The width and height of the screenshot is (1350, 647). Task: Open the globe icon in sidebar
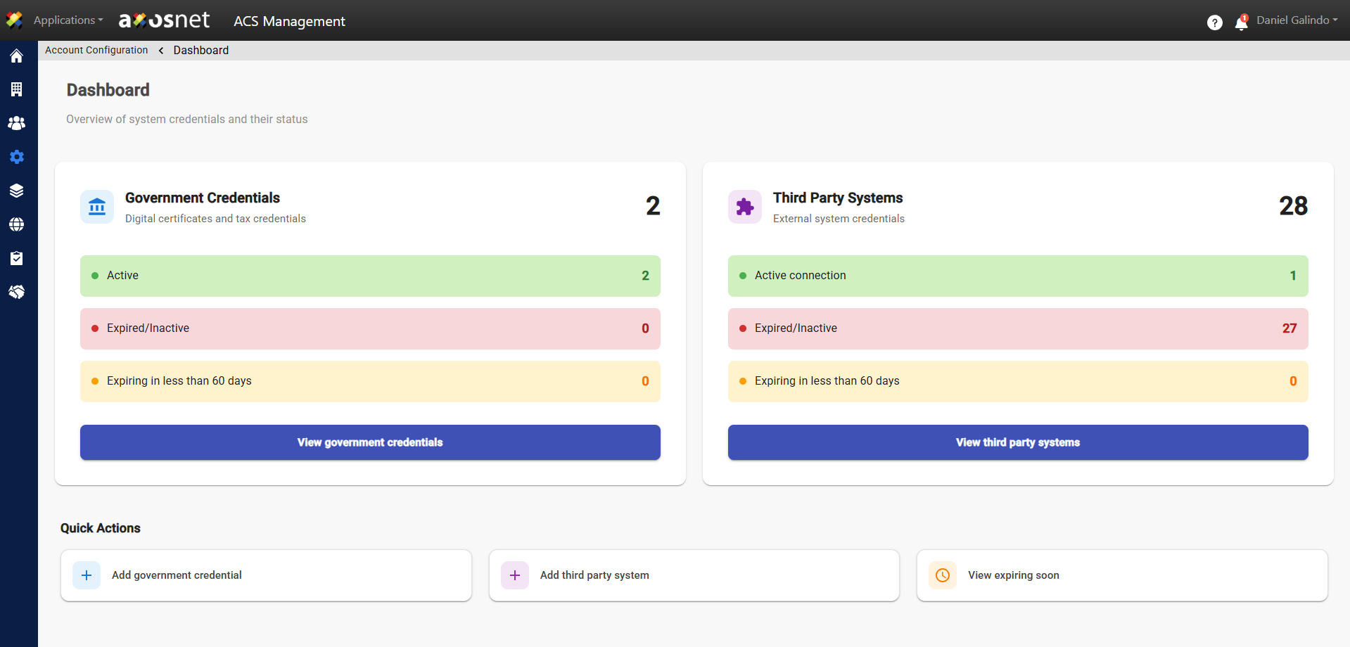16,224
